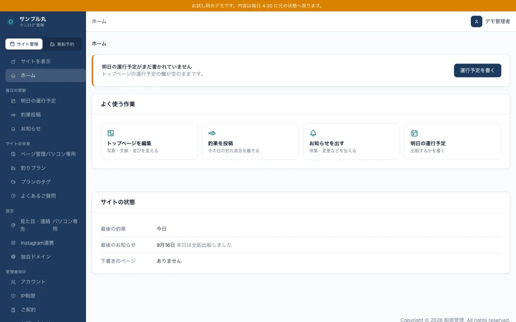Click the IP制限 shield icon
This screenshot has width=516, height=322.
coord(13,296)
